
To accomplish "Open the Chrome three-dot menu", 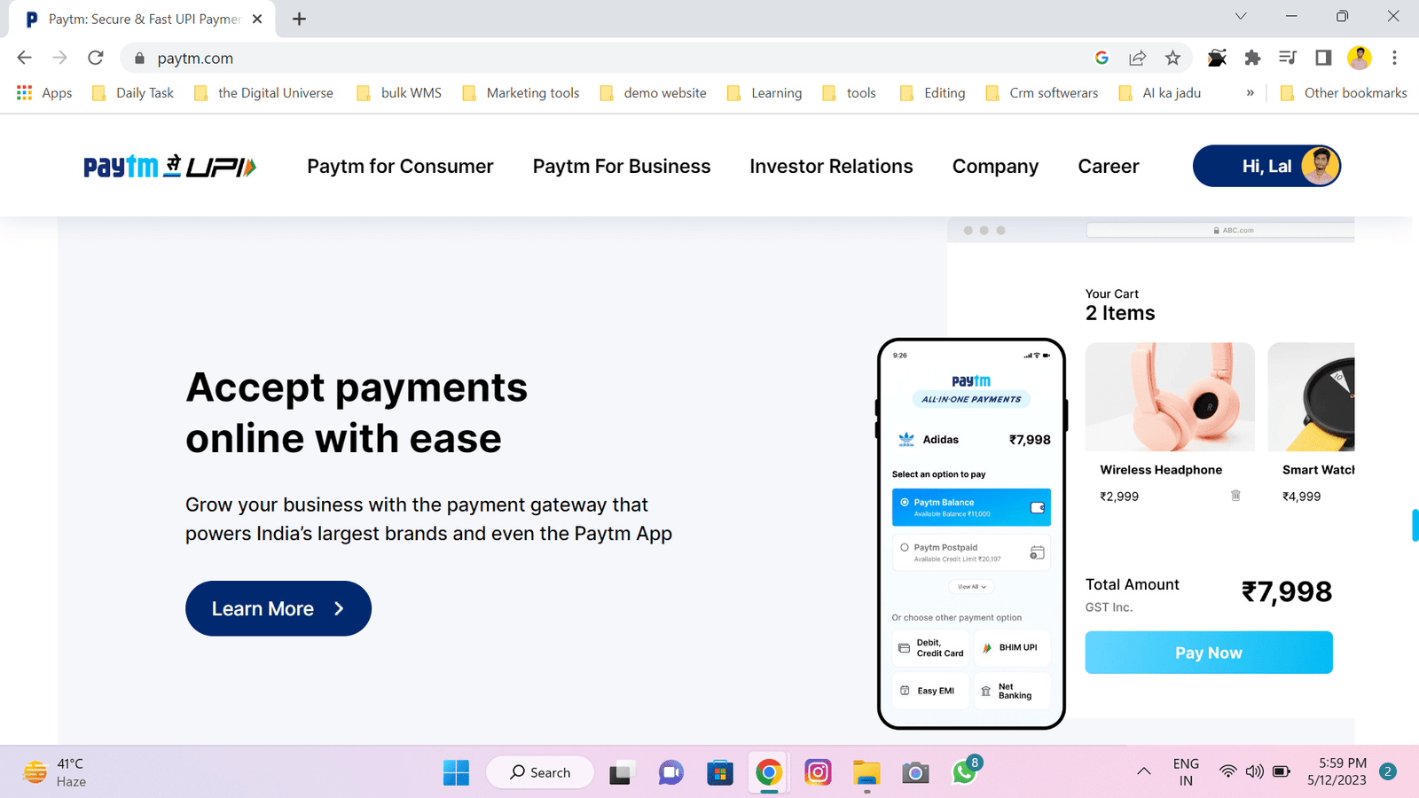I will coord(1394,58).
